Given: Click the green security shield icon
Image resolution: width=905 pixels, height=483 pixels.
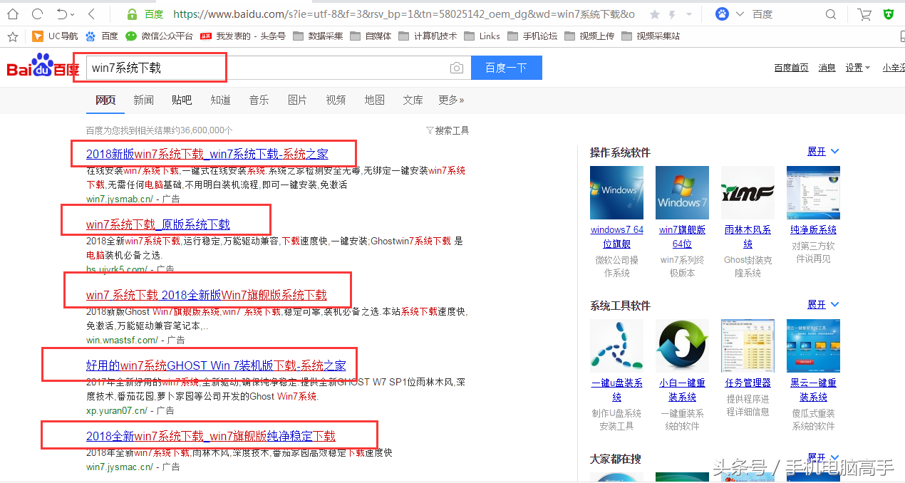Looking at the screenshot, I should tap(889, 14).
